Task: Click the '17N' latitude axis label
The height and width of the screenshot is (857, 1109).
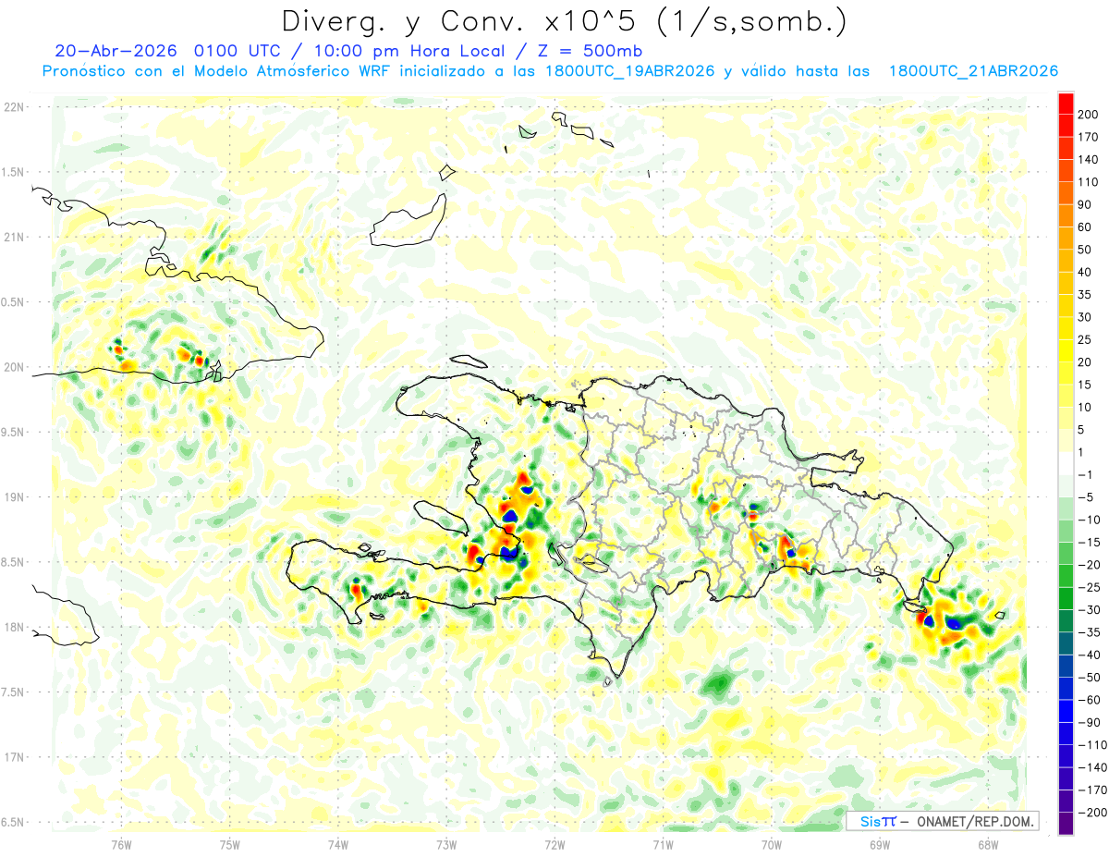Action: pyautogui.click(x=14, y=757)
